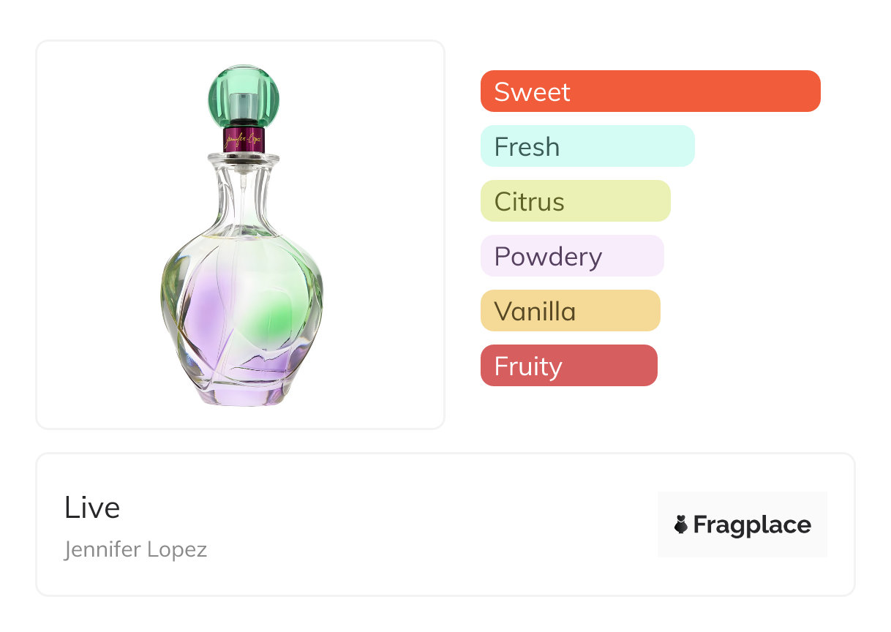Click the Fruity accord bar

568,366
